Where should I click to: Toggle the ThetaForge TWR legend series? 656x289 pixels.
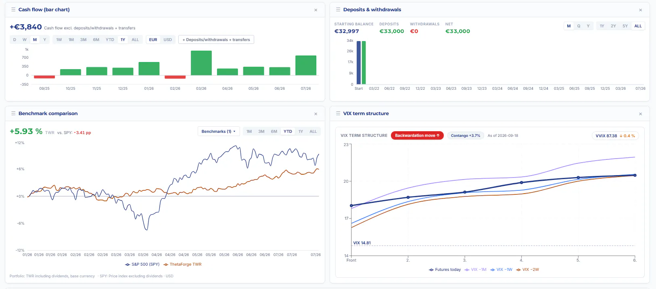point(182,264)
